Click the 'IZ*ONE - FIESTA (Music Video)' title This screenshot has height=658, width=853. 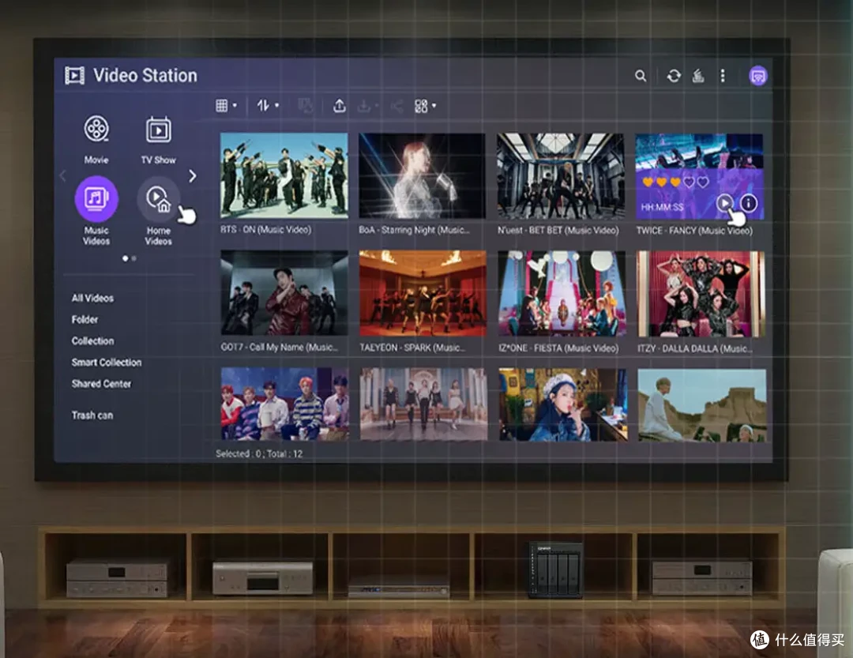pos(558,348)
